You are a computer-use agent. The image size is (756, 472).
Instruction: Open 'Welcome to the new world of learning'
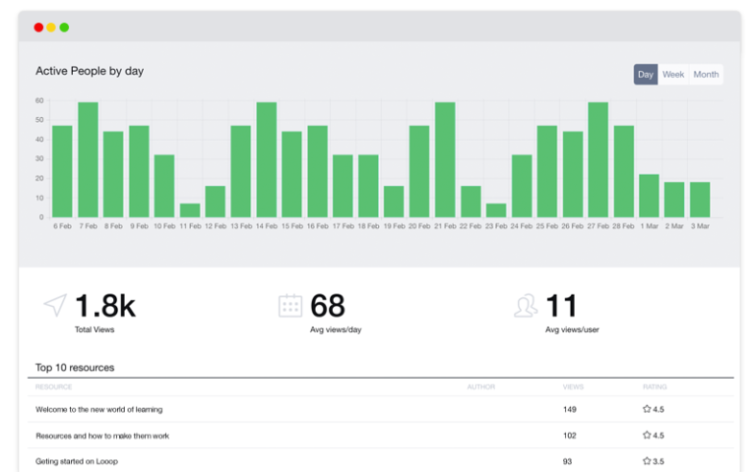(x=98, y=409)
